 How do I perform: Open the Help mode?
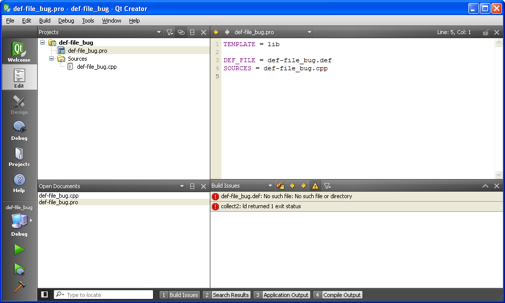[19, 182]
